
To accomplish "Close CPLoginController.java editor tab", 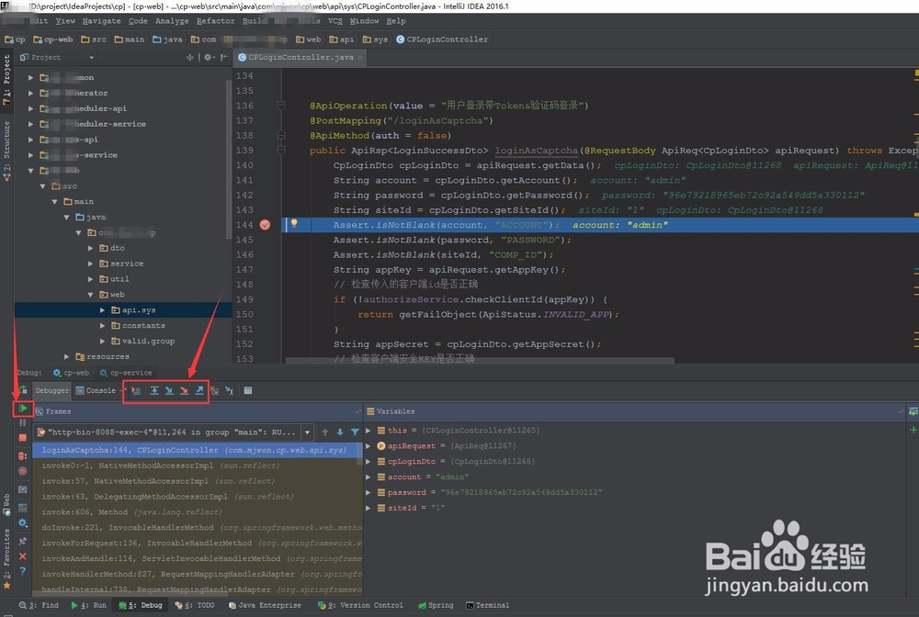I will [x=360, y=57].
